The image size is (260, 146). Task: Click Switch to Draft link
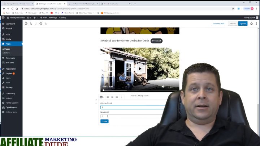[x=218, y=24]
